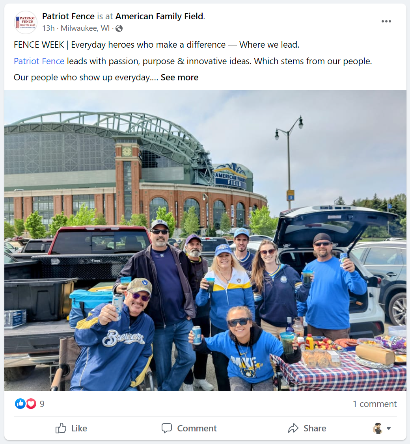Open the tailgate group photo
The image size is (410, 444).
pos(205,240)
